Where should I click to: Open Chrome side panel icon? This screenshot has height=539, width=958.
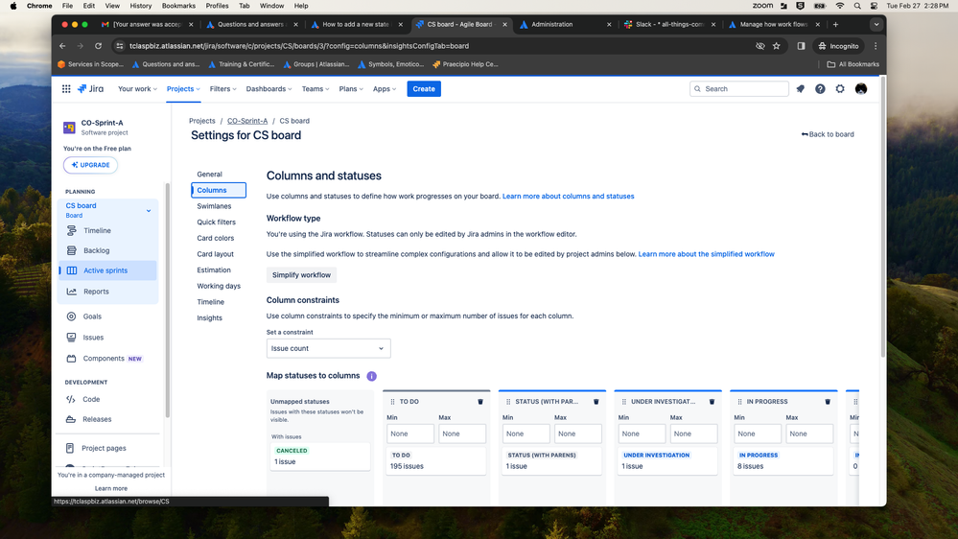pyautogui.click(x=801, y=46)
